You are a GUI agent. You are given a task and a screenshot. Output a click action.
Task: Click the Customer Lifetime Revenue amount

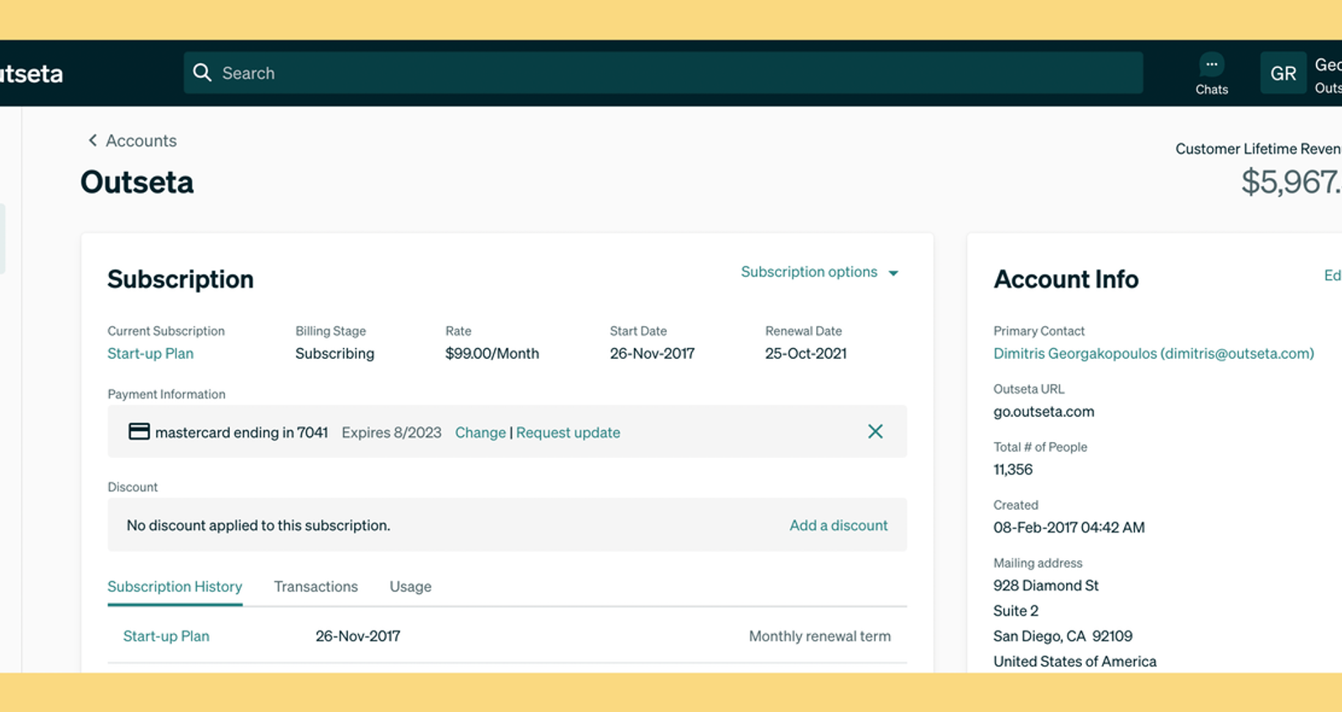pyautogui.click(x=1292, y=182)
